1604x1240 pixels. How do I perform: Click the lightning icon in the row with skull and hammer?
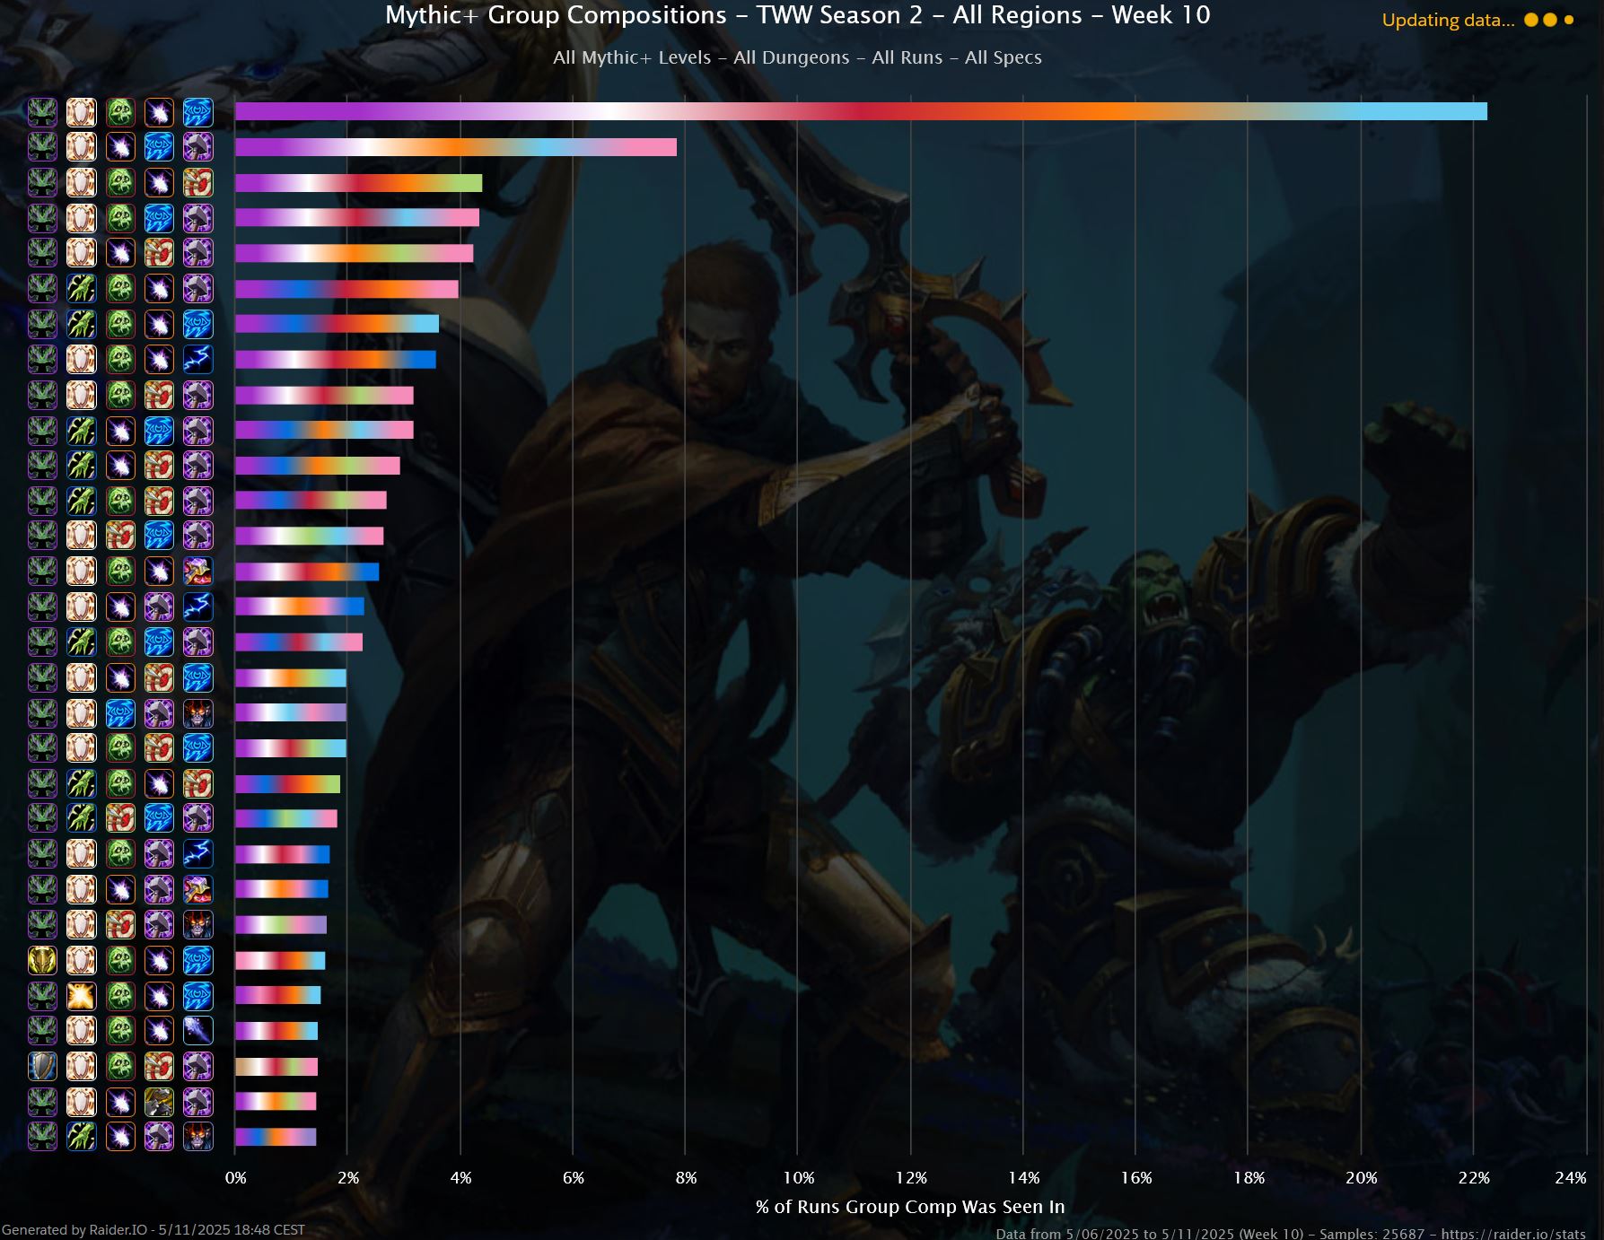[197, 854]
